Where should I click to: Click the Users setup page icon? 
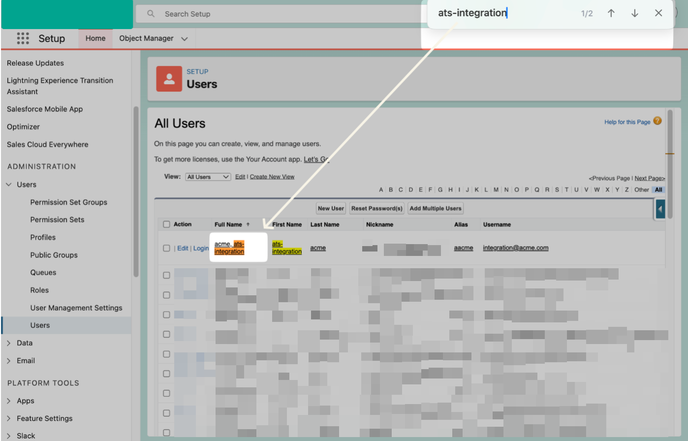169,79
